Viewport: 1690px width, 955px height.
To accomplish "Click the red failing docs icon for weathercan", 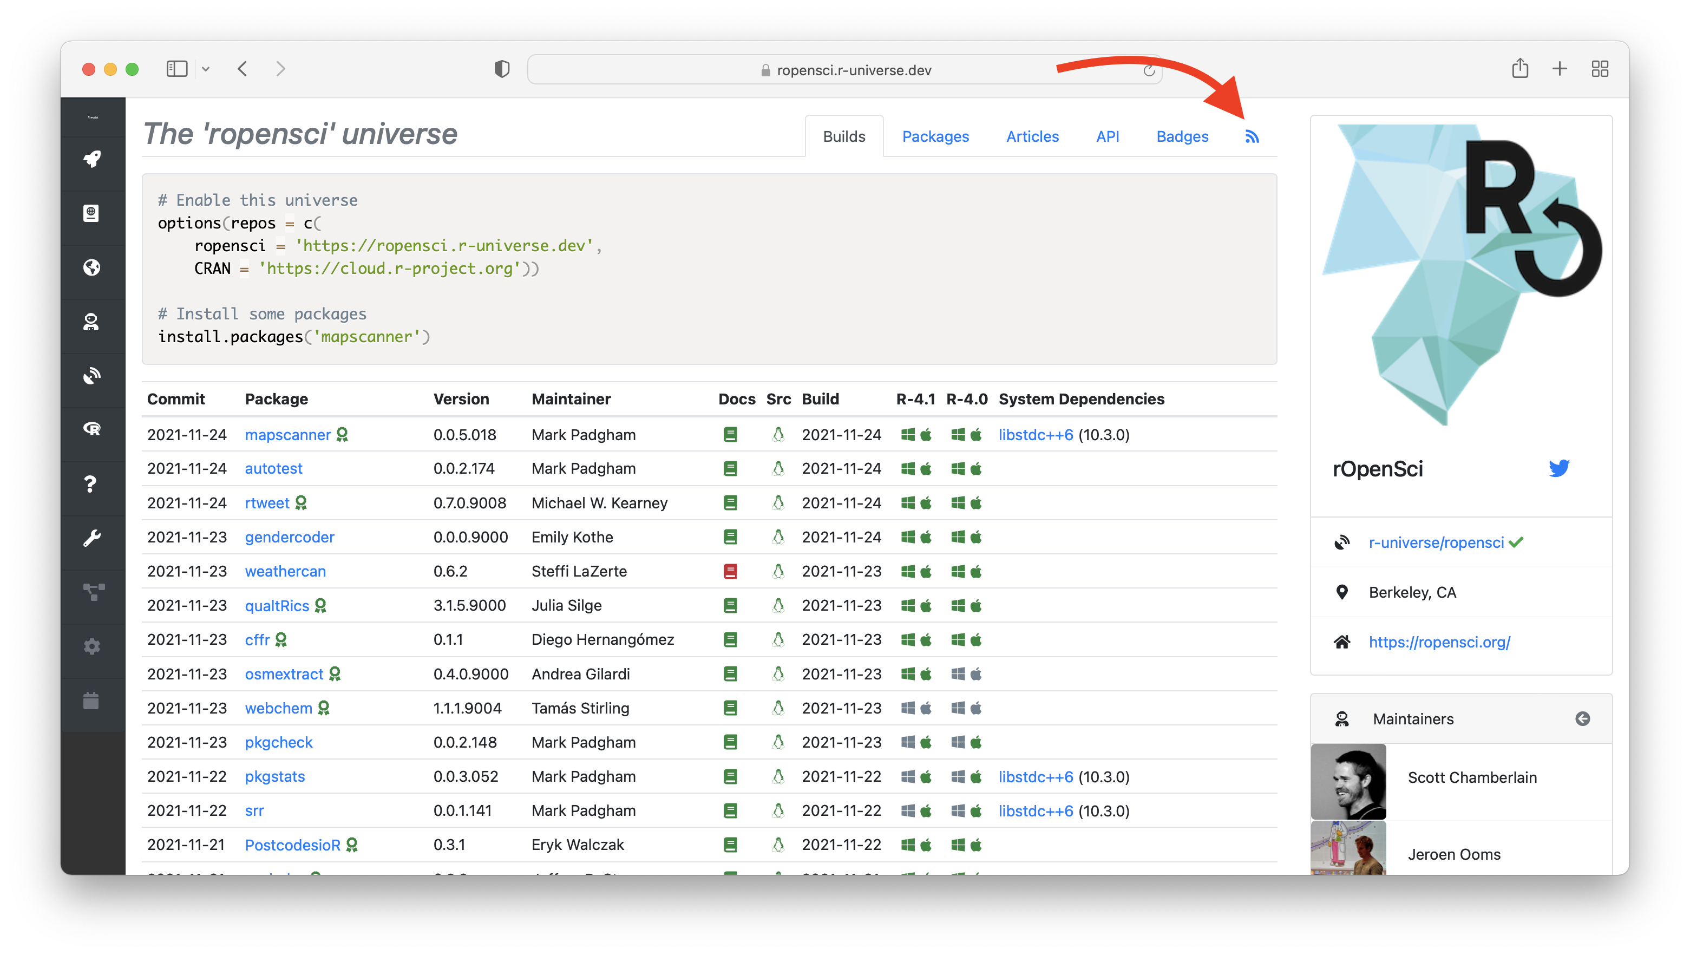I will (x=730, y=571).
